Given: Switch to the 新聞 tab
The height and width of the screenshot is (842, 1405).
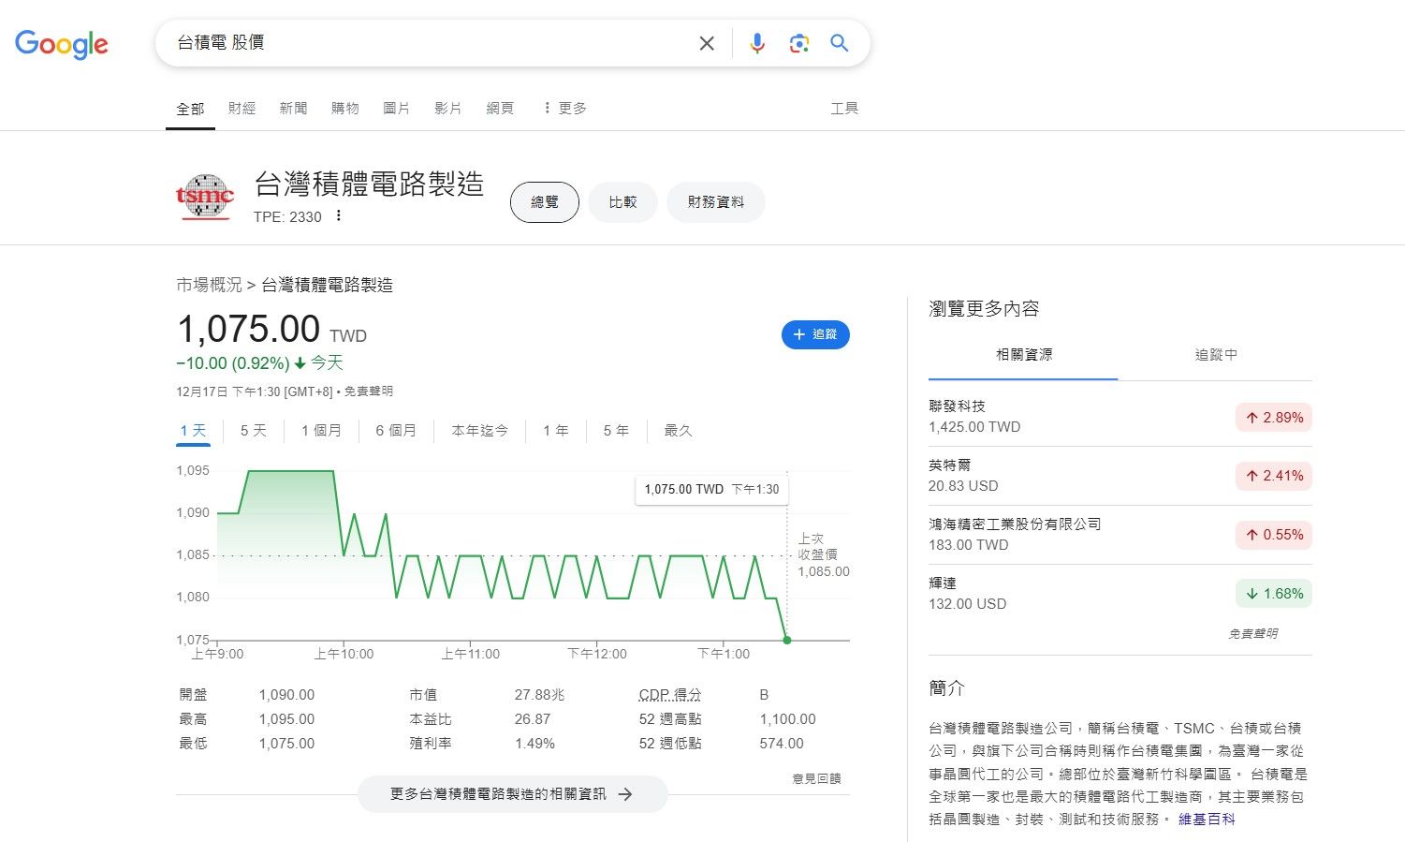Looking at the screenshot, I should 293,109.
